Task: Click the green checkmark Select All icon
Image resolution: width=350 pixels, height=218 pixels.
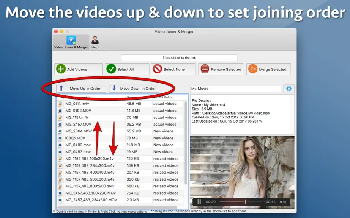Action: [111, 69]
